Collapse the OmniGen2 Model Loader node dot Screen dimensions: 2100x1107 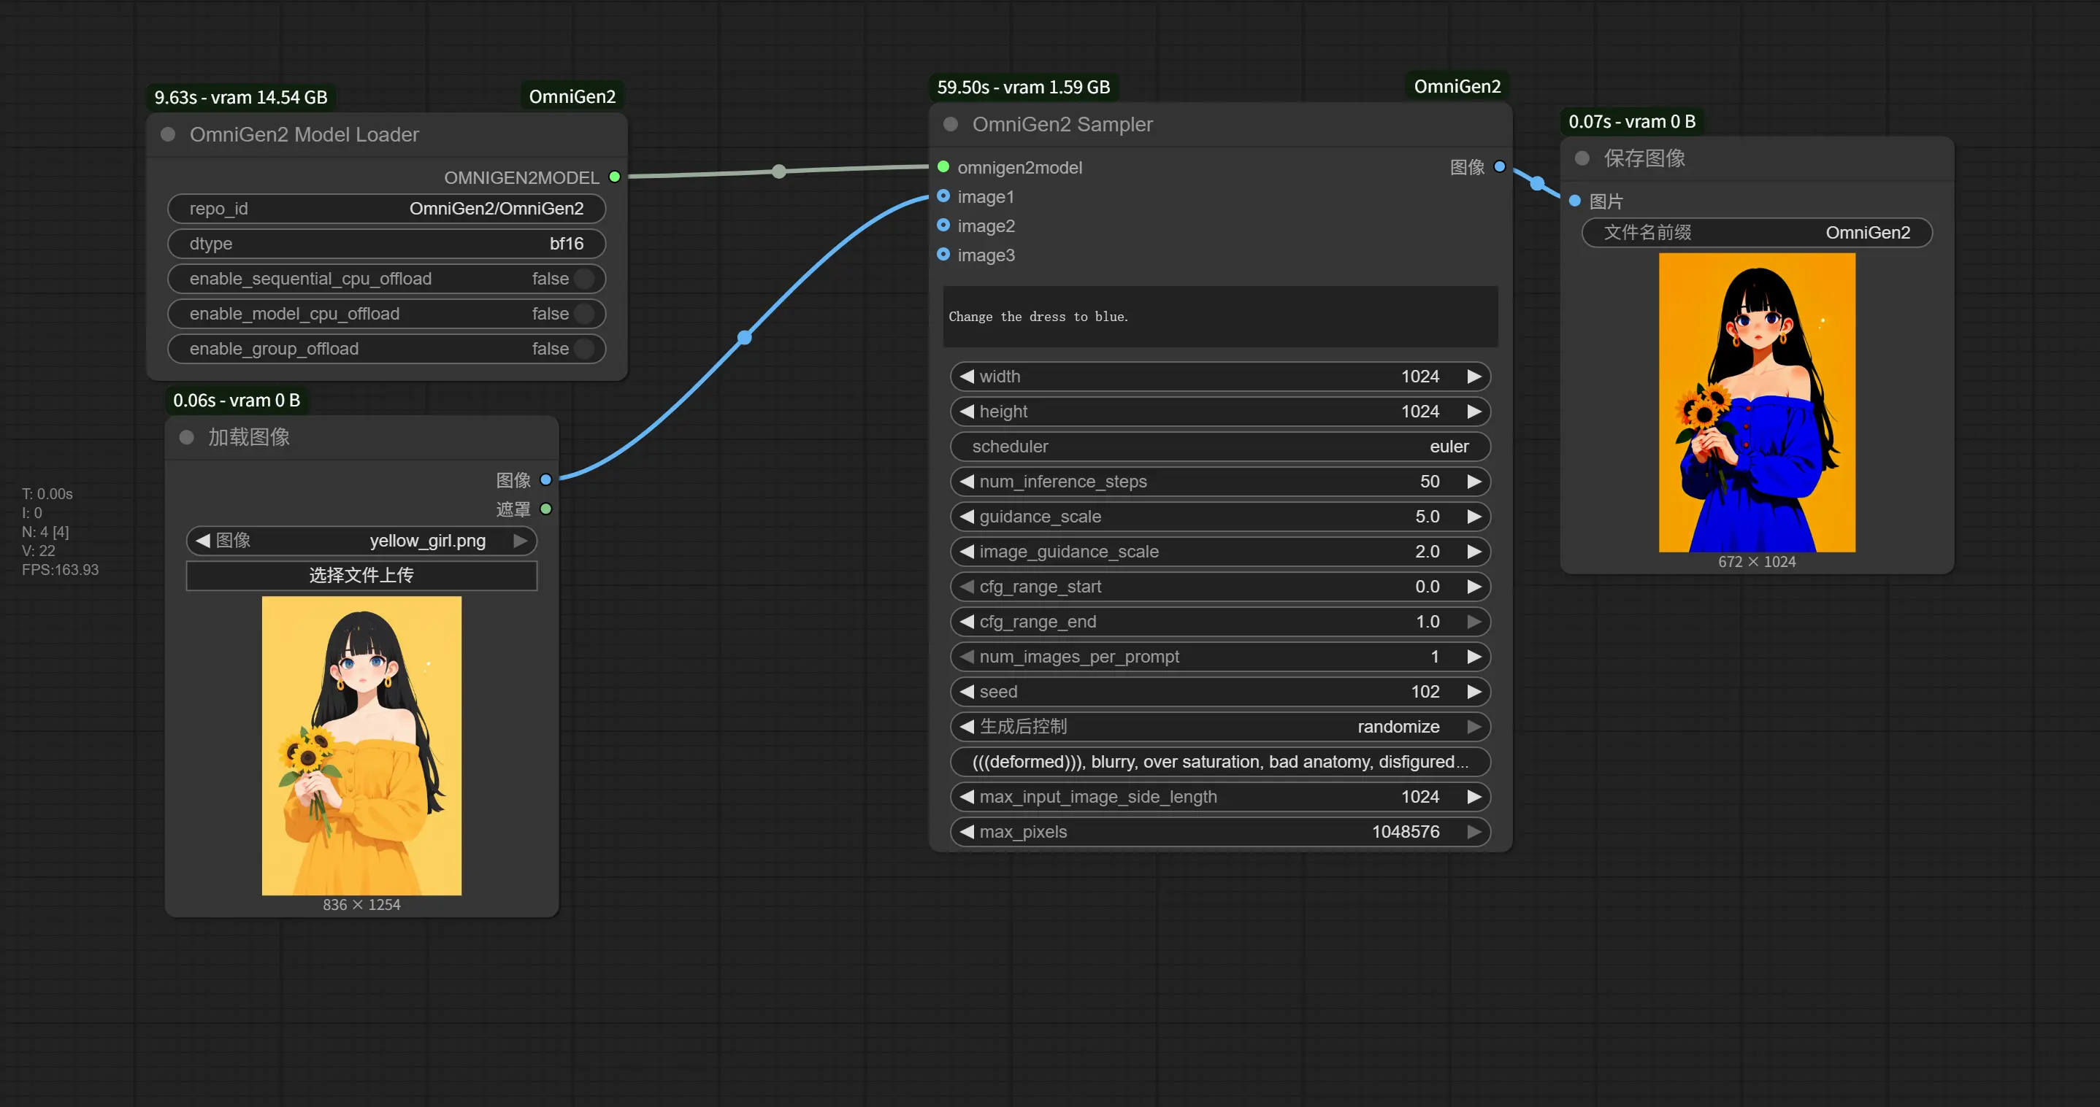(168, 134)
